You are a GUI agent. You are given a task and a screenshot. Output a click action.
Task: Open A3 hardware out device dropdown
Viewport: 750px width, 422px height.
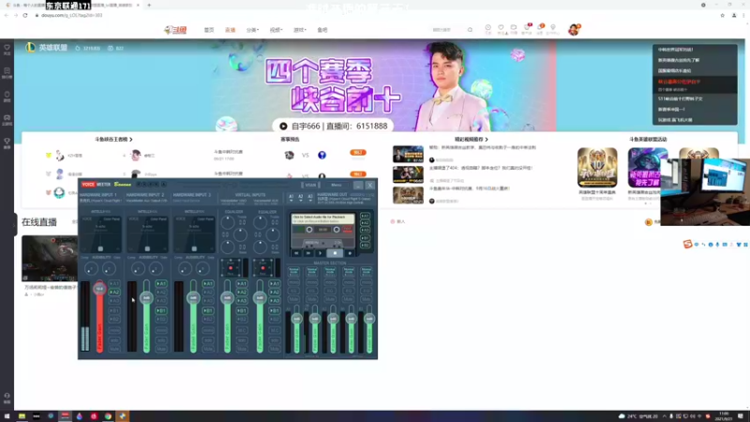(310, 197)
